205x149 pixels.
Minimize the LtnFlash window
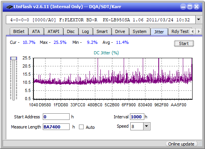183,7
